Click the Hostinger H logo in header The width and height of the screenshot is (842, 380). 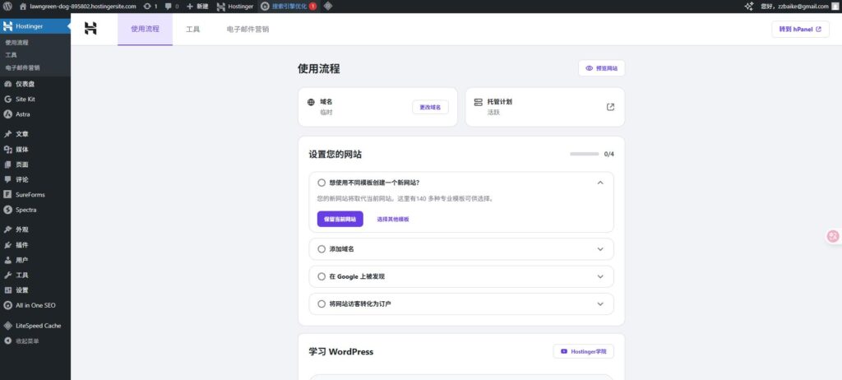pos(90,29)
